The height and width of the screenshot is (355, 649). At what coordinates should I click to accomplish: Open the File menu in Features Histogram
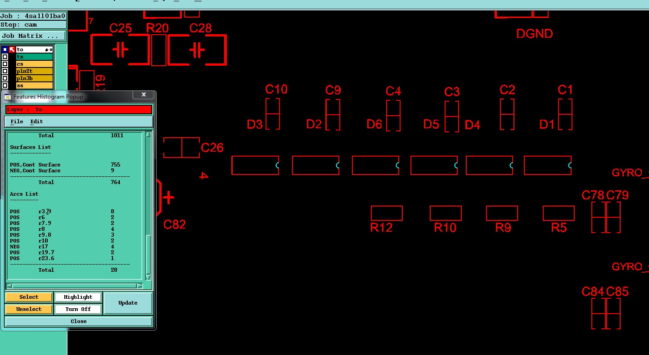pyautogui.click(x=17, y=121)
